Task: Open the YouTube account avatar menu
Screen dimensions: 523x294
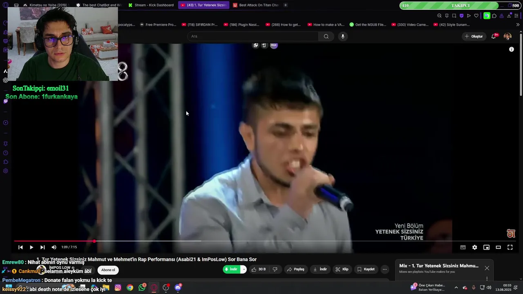Action: [507, 36]
